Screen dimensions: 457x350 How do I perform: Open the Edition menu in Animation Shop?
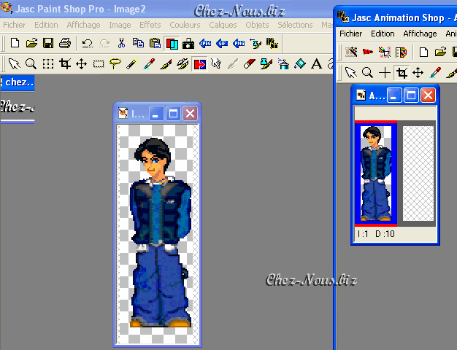tap(383, 34)
